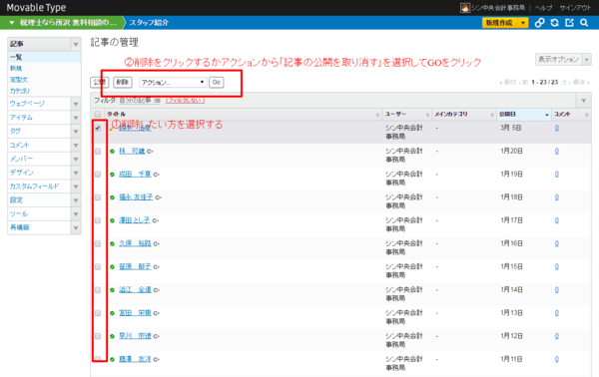
Task: Open the view site external icon
Action: coord(569,23)
